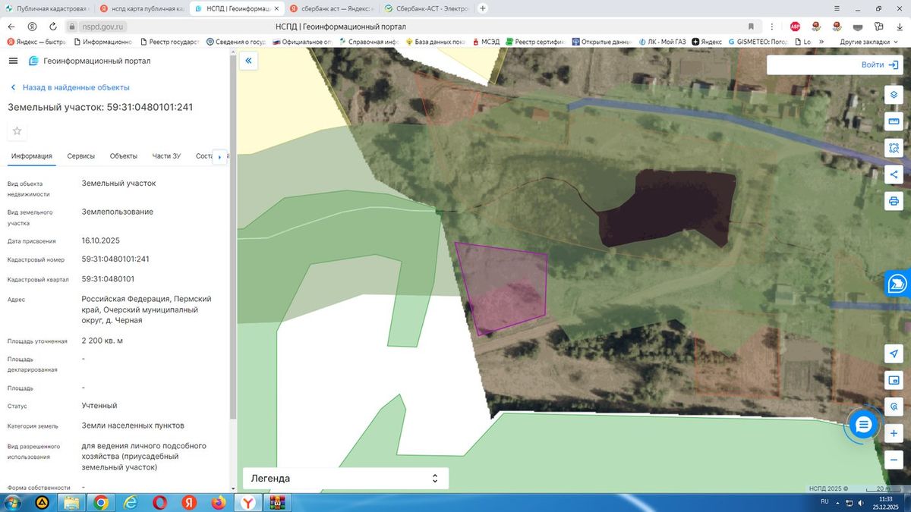Go back via Назад в найденные объекты
911x512 pixels.
tap(69, 87)
